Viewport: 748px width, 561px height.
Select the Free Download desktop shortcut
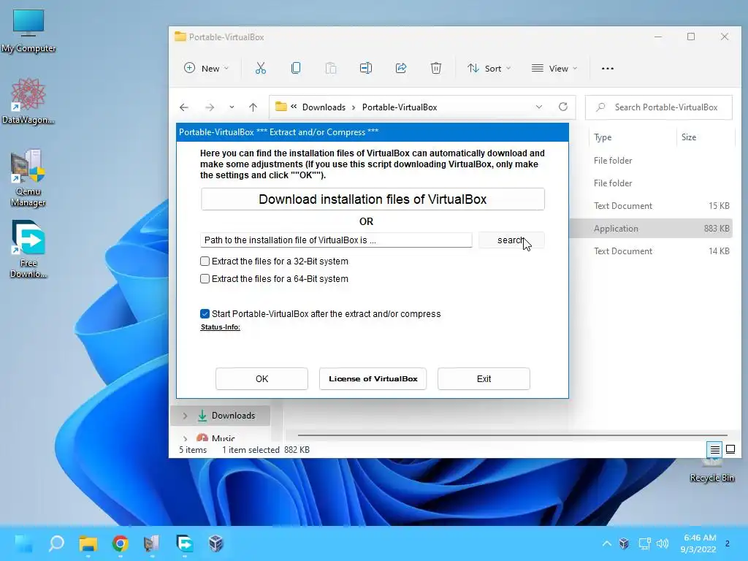click(x=28, y=249)
